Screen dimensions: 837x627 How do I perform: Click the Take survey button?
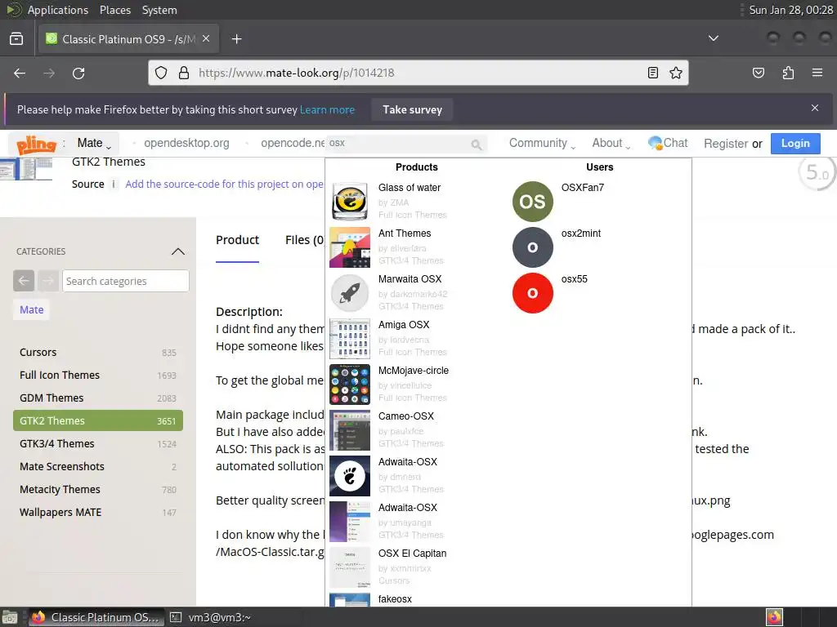(x=412, y=109)
